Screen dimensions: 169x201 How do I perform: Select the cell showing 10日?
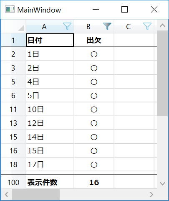click(x=50, y=109)
